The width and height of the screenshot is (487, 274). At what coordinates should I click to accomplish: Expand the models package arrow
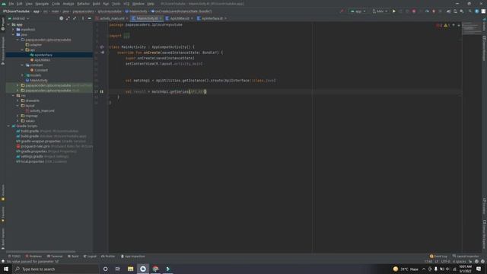pyautogui.click(x=22, y=75)
